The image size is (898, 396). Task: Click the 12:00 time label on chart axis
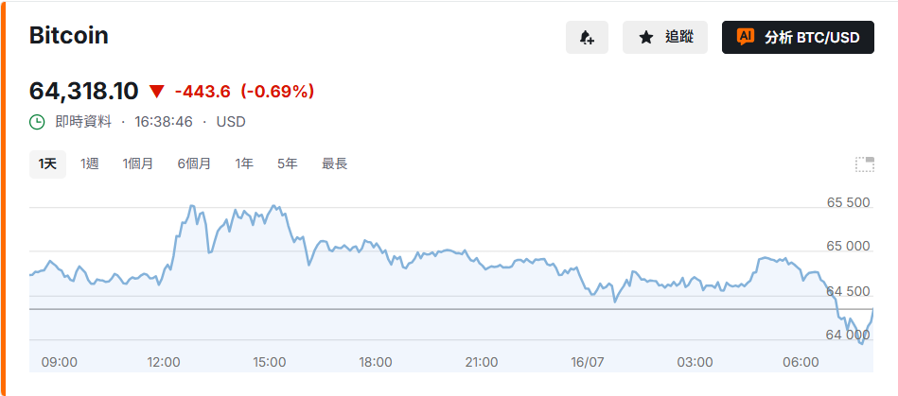(163, 362)
